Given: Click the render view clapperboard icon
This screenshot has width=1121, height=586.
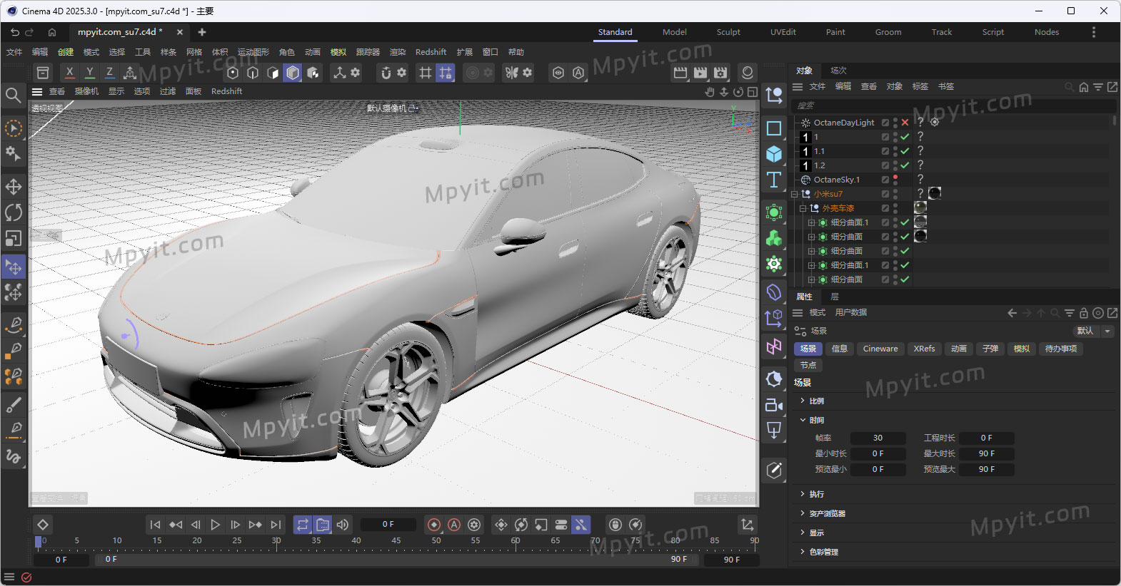Looking at the screenshot, I should (680, 73).
